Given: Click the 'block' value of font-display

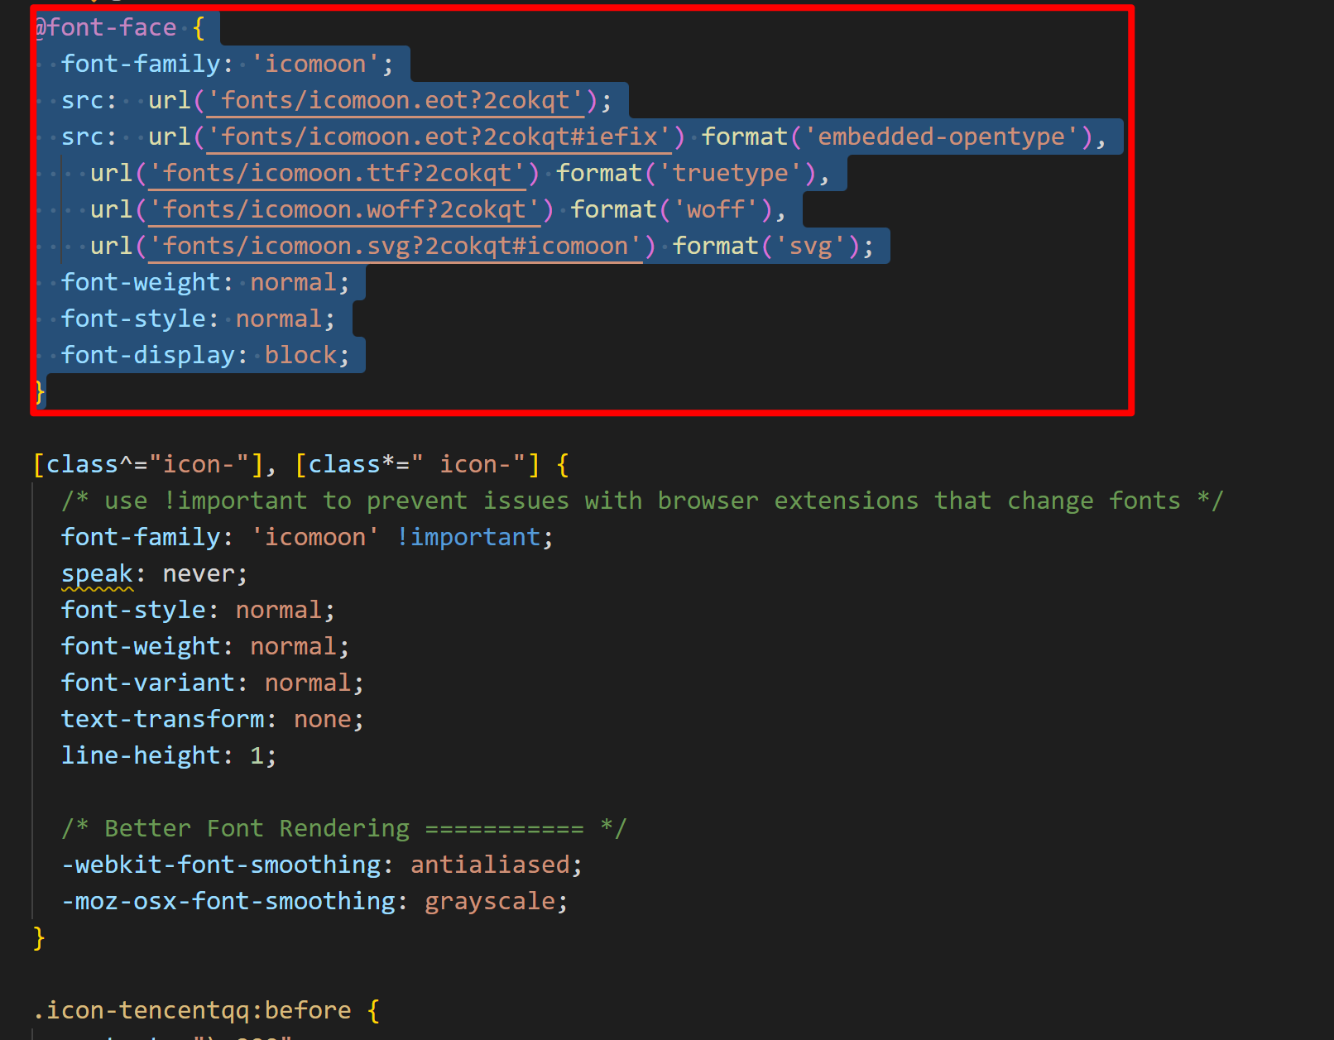Looking at the screenshot, I should click(x=301, y=355).
